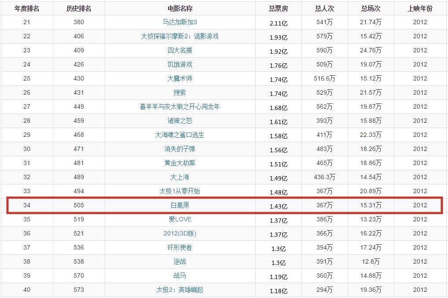Select the 1.19亿 box office cell

[x=279, y=277]
